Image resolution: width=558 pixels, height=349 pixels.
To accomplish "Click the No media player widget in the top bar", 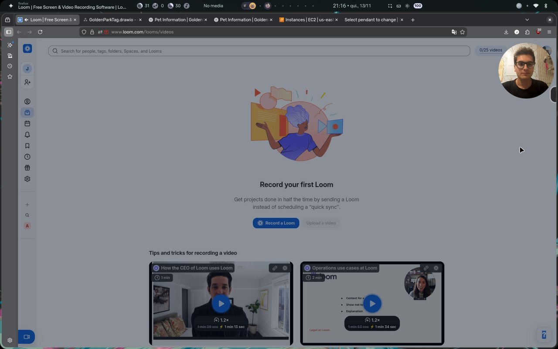I will click(213, 6).
